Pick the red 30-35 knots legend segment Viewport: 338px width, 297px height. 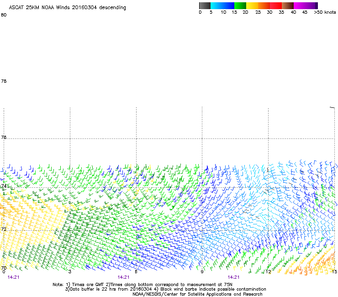[x=276, y=5]
